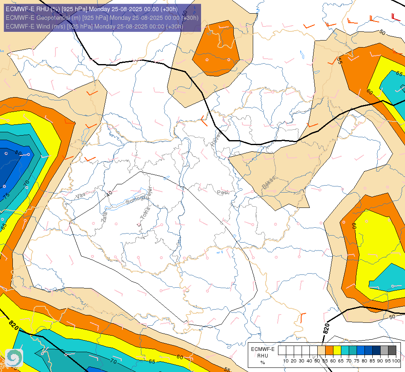
Task: Pick the navy 85–90% legend swatch
Action: tap(376, 351)
